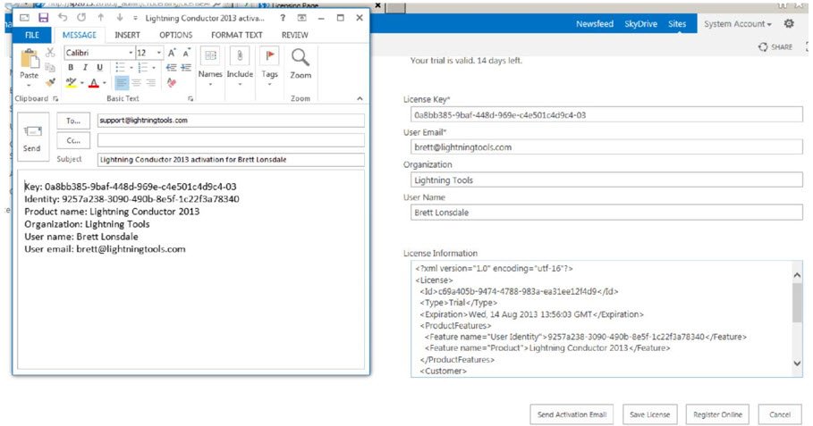The height and width of the screenshot is (426, 813).
Task: Center the message text
Action: [136, 82]
